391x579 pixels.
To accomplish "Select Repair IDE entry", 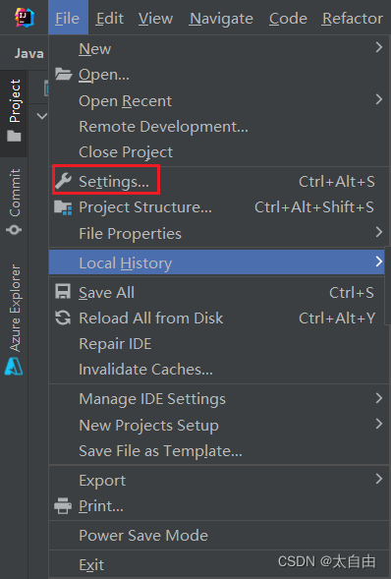I will 115,344.
